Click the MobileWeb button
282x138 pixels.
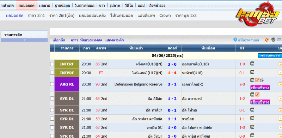tap(270, 56)
